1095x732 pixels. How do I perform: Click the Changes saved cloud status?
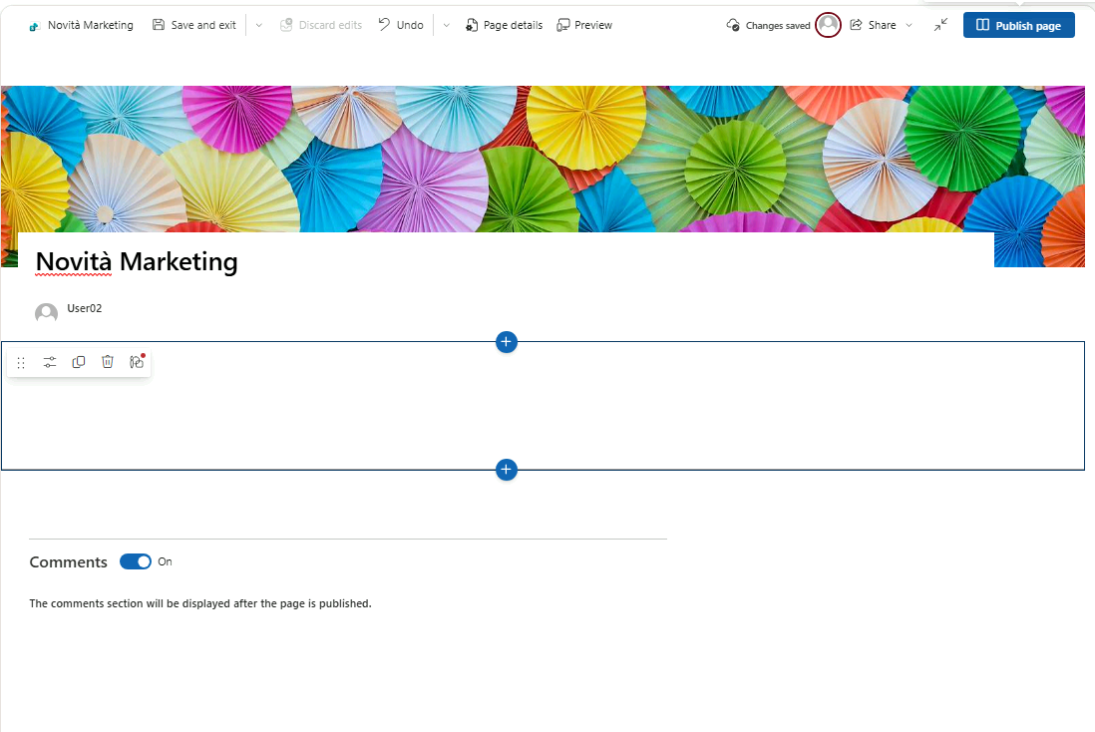coord(768,25)
